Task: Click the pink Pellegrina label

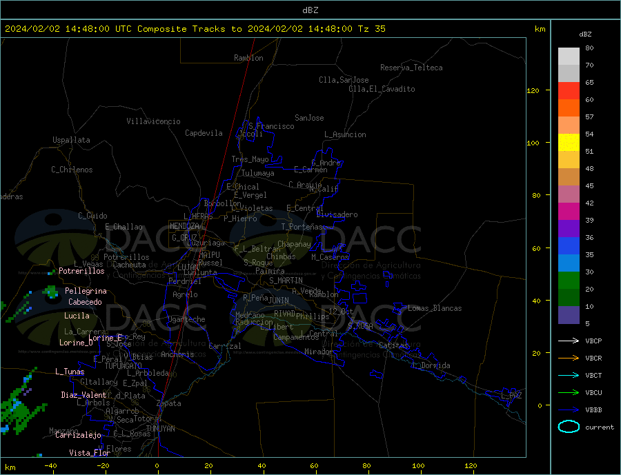Action: [86, 291]
